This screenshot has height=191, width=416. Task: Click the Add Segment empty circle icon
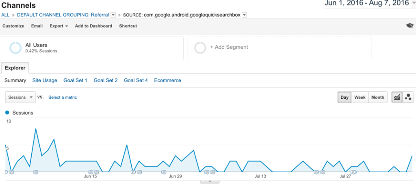[x=200, y=48]
